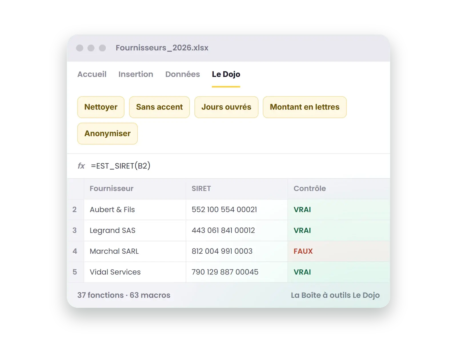Image resolution: width=457 pixels, height=342 pixels.
Task: Click the FAUX control cell
Action: (x=339, y=251)
